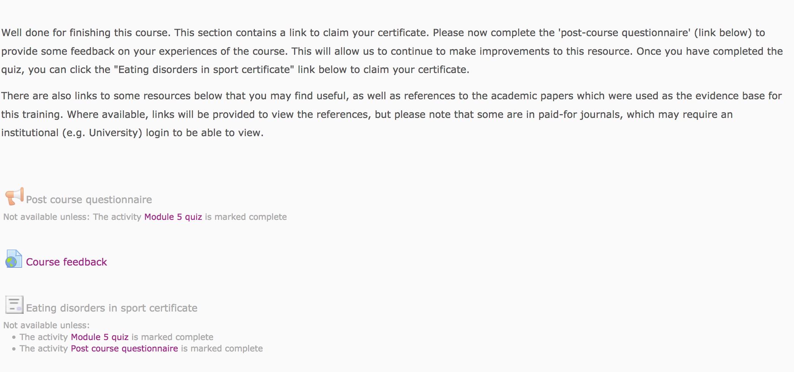Click the quoted "Eating disorders in sport certificate" phrase in the intro
This screenshot has height=372, width=794.
pyautogui.click(x=204, y=70)
